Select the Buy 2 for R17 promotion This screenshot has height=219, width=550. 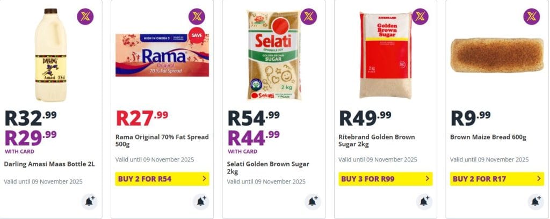[x=497, y=179]
